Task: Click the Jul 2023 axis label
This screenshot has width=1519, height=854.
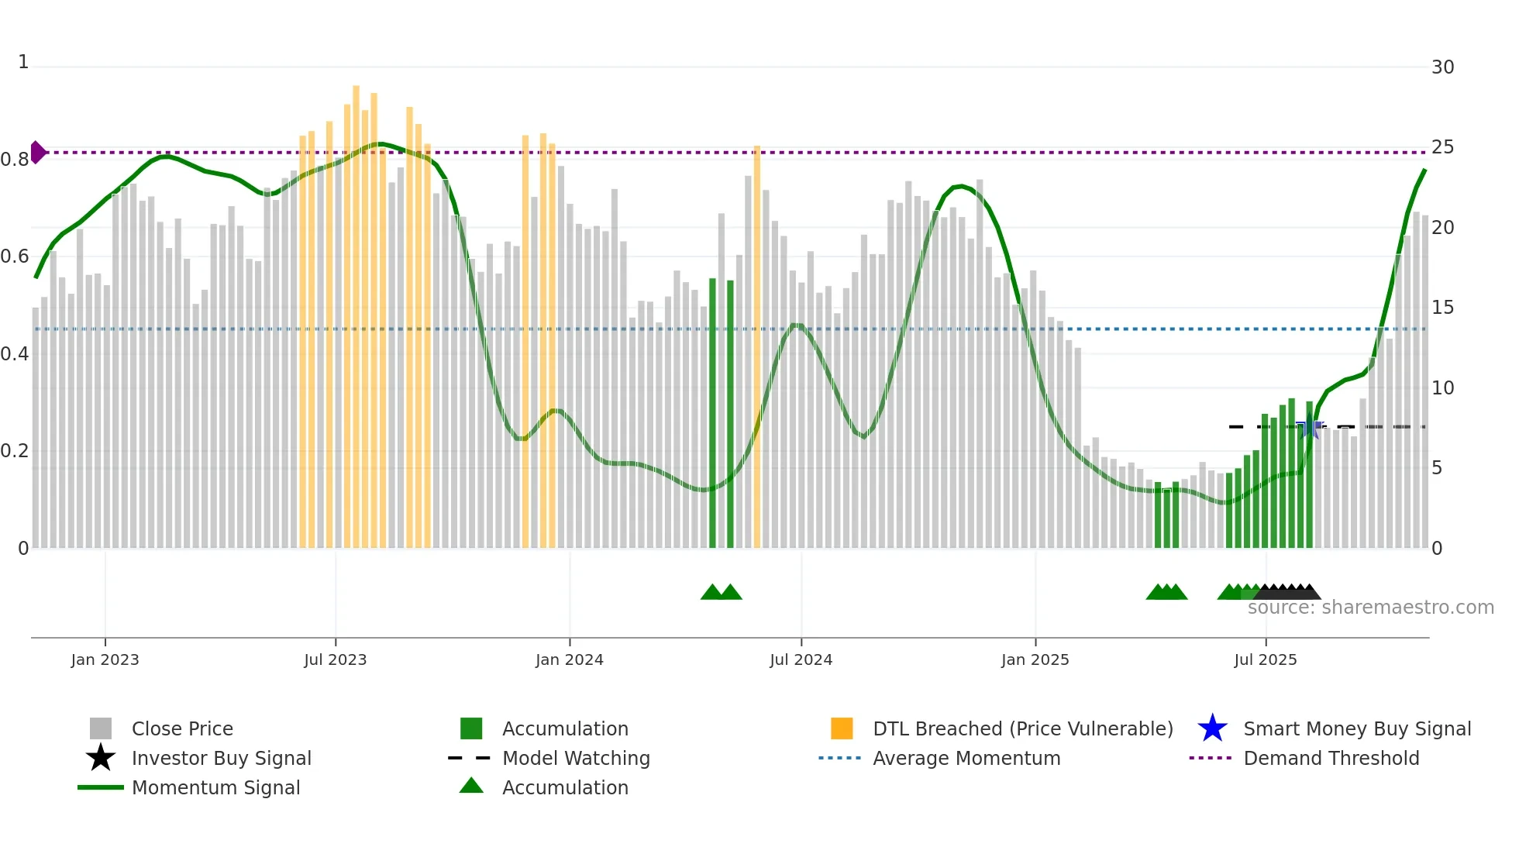Action: coord(335,659)
